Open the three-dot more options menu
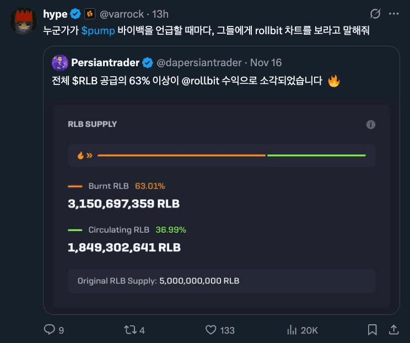 (393, 14)
